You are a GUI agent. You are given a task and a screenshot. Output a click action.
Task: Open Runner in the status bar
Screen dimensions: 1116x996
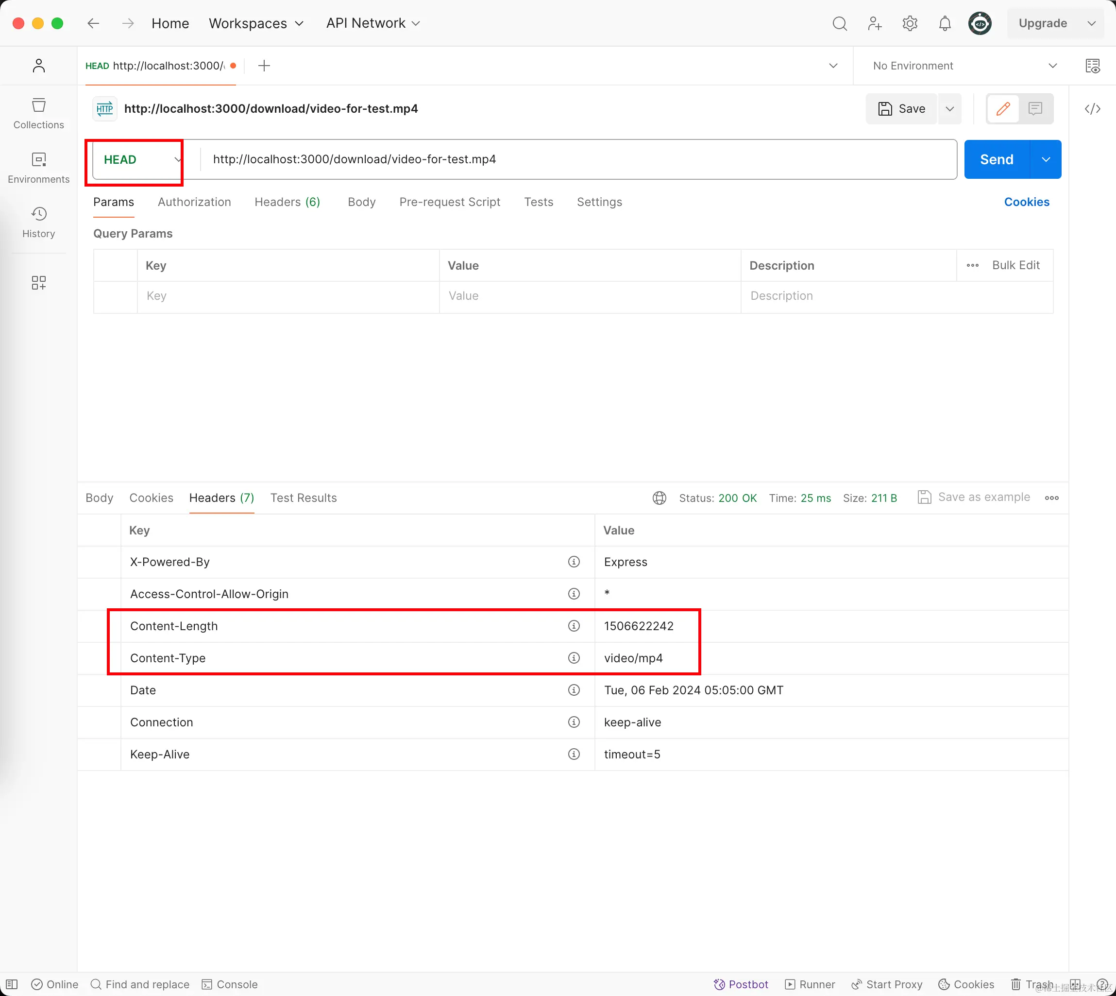click(810, 984)
